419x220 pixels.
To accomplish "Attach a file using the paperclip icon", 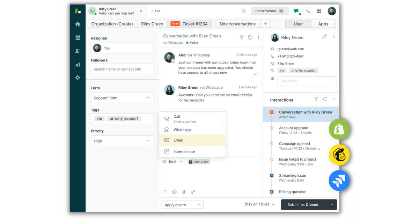I will point(184,192).
